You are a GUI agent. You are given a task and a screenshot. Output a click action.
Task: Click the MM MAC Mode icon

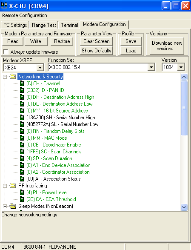pyautogui.click(x=22, y=138)
